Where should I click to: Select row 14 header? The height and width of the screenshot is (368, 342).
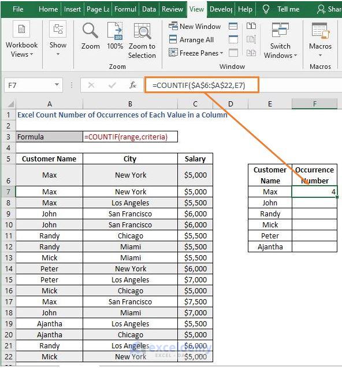coord(9,268)
